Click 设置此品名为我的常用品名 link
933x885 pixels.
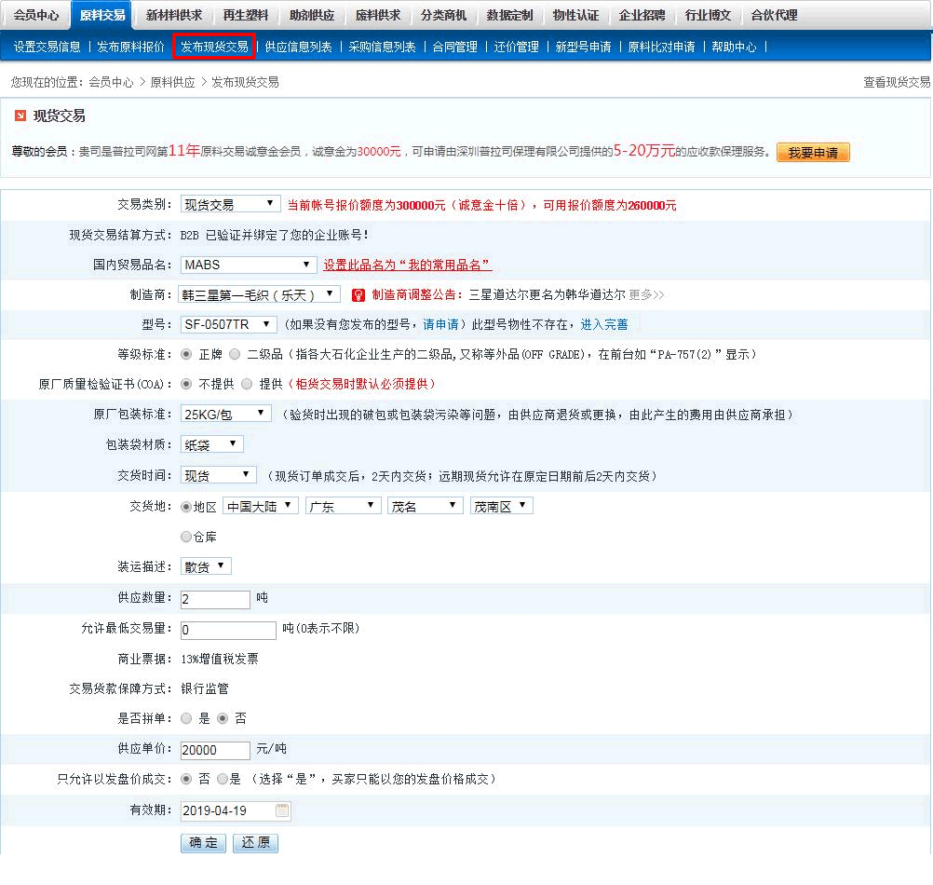(x=408, y=265)
